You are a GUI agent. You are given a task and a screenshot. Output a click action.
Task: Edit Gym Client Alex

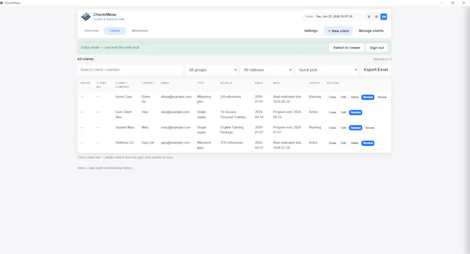pos(344,112)
